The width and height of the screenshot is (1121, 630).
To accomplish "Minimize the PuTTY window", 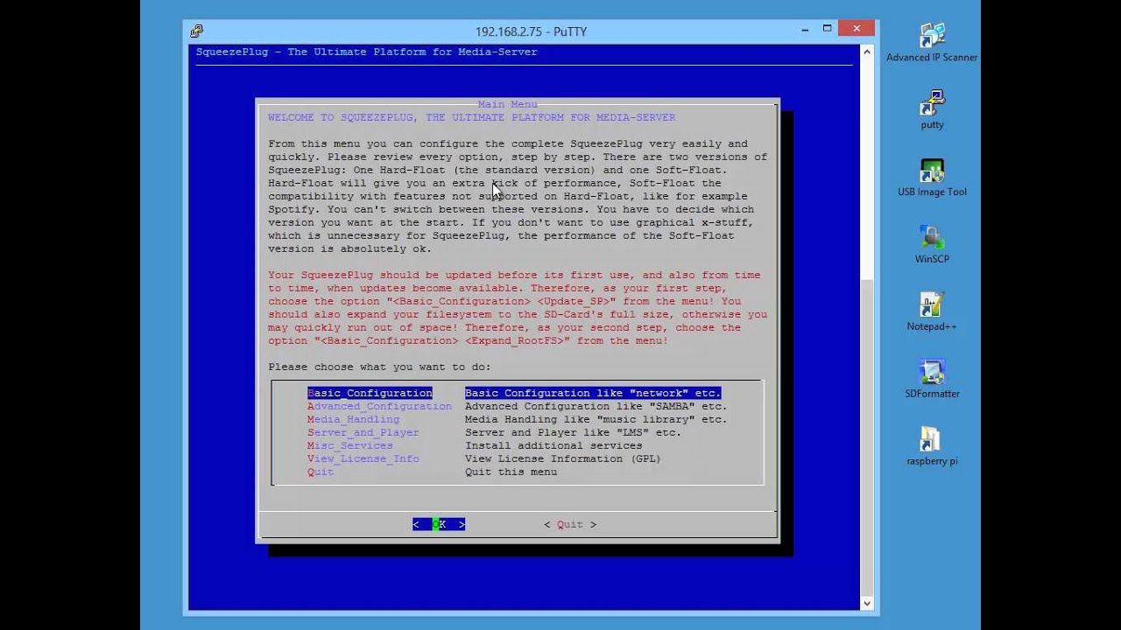I will pyautogui.click(x=805, y=29).
